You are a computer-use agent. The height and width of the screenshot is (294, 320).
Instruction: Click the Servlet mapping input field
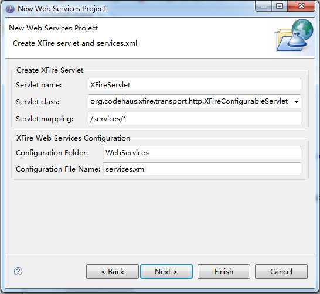click(195, 119)
